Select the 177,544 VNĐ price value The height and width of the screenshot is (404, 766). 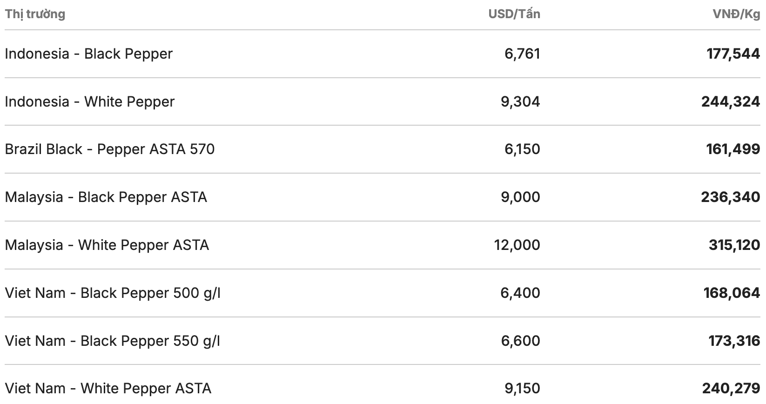pos(733,54)
